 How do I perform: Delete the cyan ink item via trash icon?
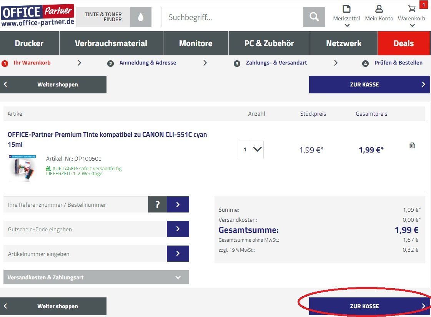click(x=412, y=145)
